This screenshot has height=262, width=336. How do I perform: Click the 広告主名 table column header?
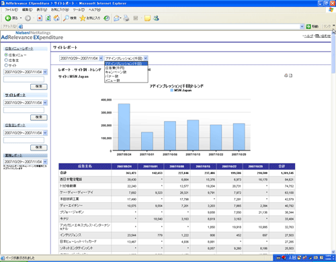click(x=85, y=166)
